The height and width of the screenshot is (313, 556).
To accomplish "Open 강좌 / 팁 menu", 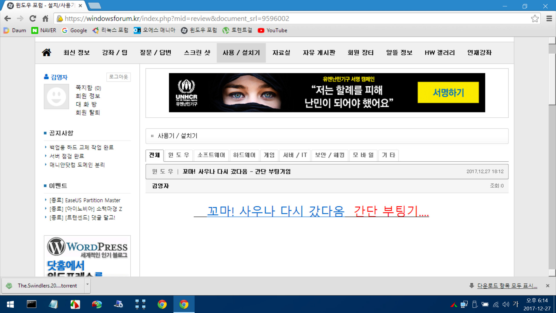I will [x=115, y=53].
